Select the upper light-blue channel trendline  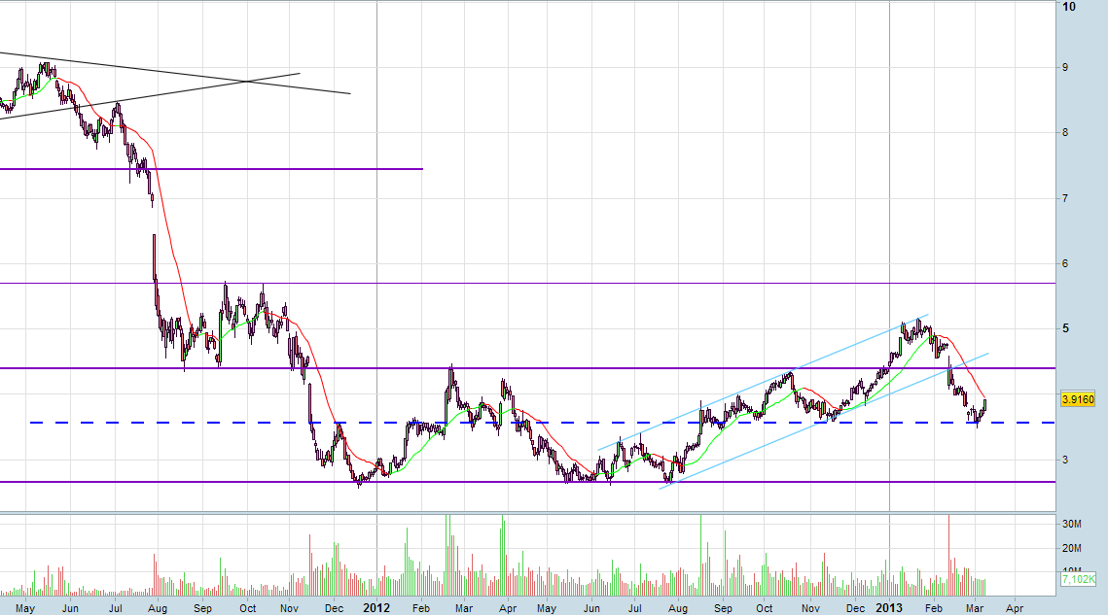[x=763, y=382]
